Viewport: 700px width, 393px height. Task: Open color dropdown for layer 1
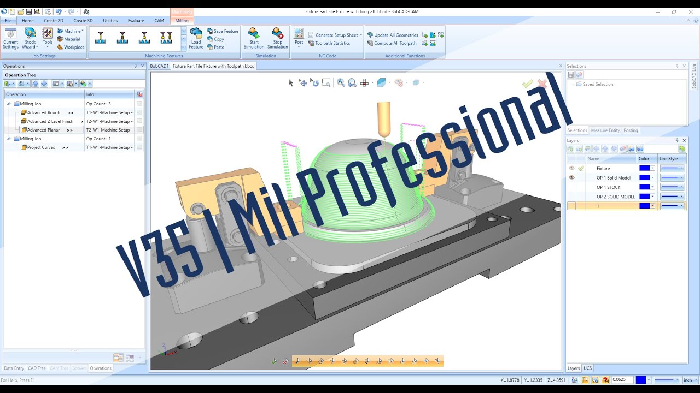[x=652, y=206]
